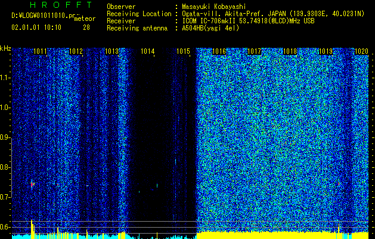Click the meteor label
This screenshot has height=239, width=375.
(85, 19)
